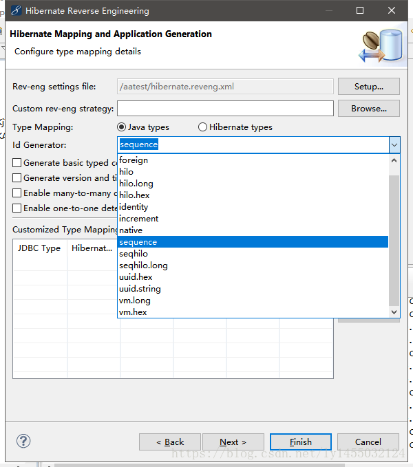Select uuid.hex as the Id Generator
This screenshot has width=413, height=467.
tap(253, 277)
